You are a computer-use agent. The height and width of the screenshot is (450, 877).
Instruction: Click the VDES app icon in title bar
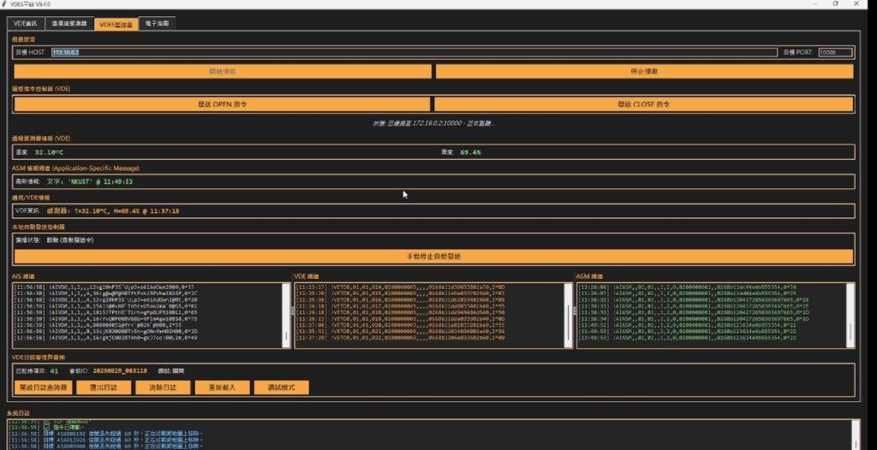click(5, 3)
